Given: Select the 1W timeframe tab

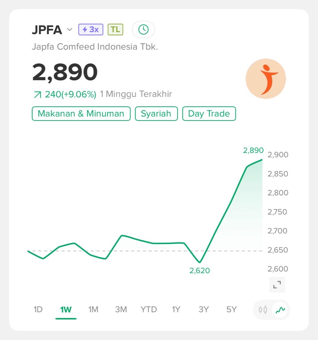Looking at the screenshot, I should tap(66, 310).
